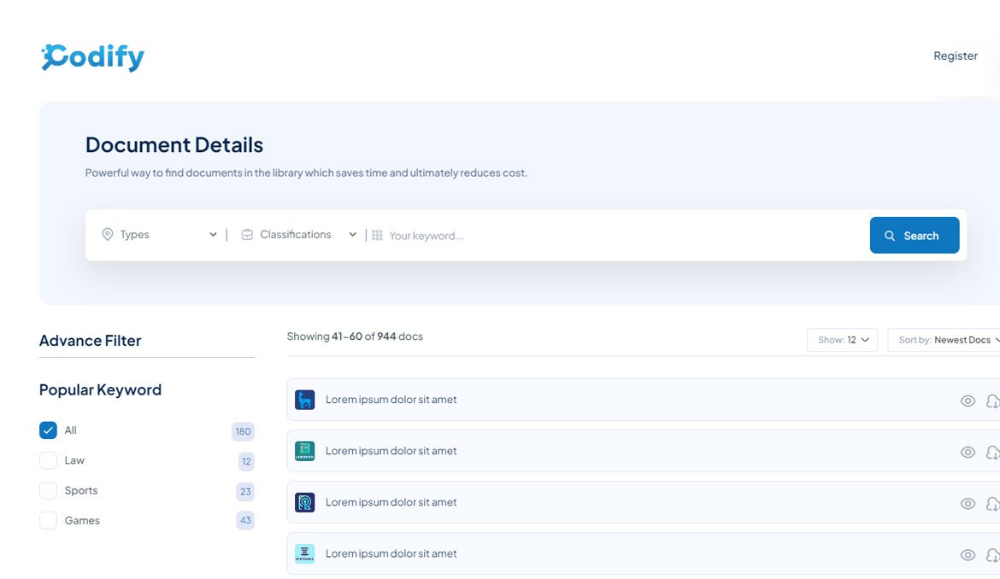Open the blue llama document thumbnail
Image resolution: width=1000 pixels, height=579 pixels.
tap(305, 400)
